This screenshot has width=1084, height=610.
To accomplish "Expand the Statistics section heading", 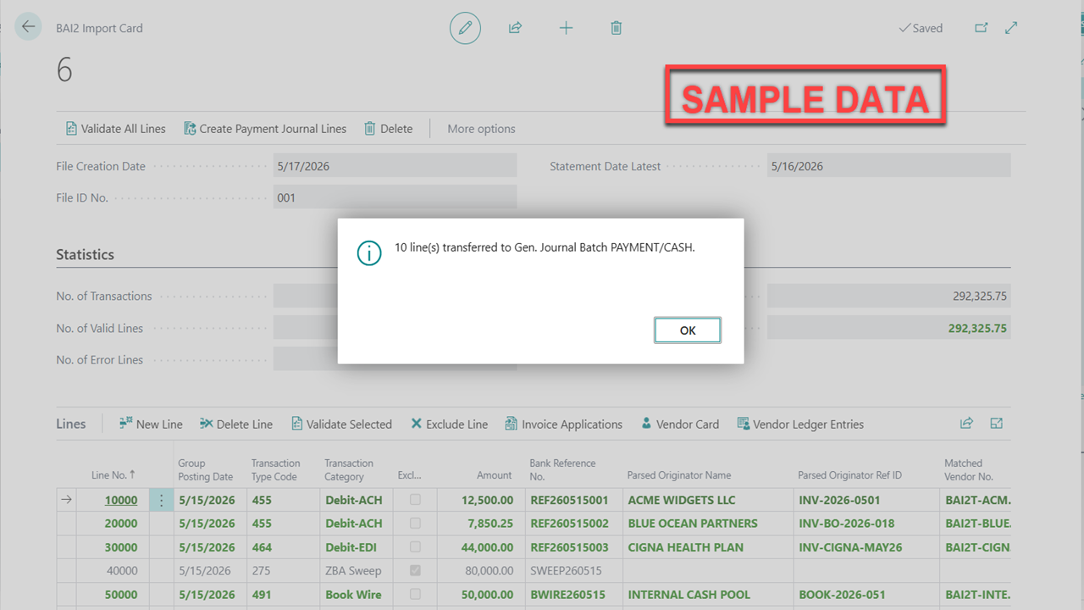I will point(85,254).
